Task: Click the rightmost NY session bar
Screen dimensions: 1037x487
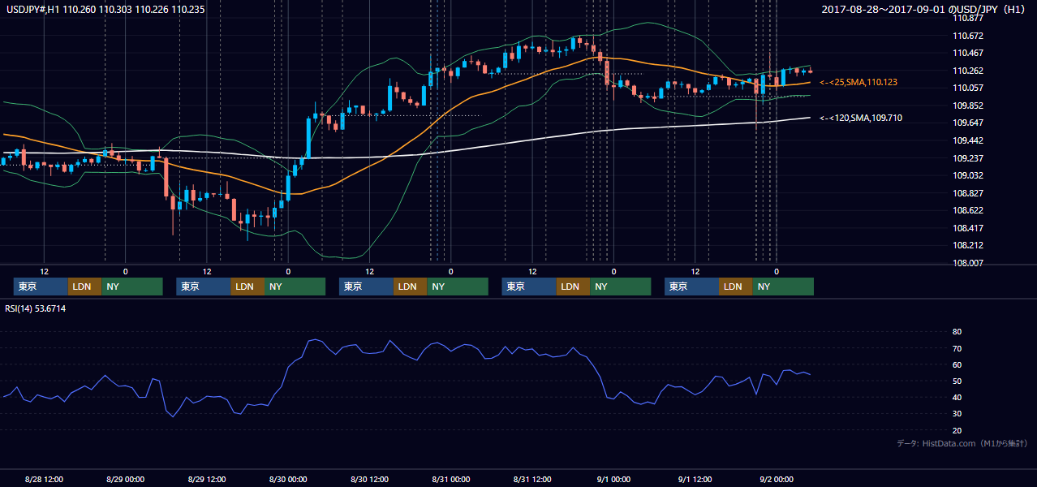Action: tap(783, 287)
